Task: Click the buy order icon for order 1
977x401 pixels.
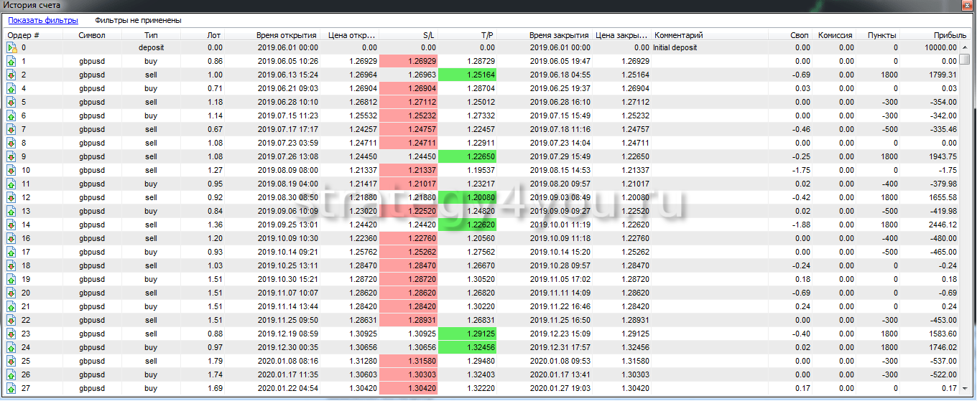Action: pyautogui.click(x=11, y=62)
